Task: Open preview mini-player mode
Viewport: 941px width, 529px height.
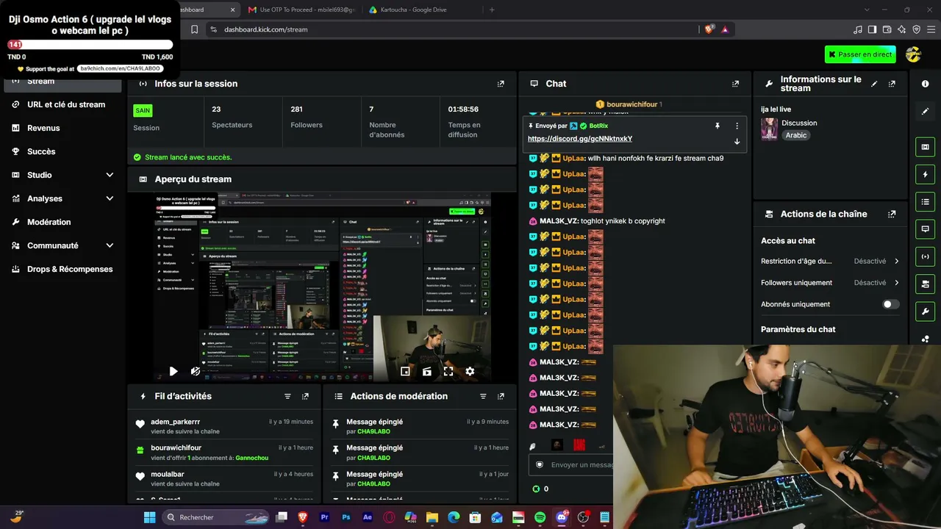Action: [405, 372]
